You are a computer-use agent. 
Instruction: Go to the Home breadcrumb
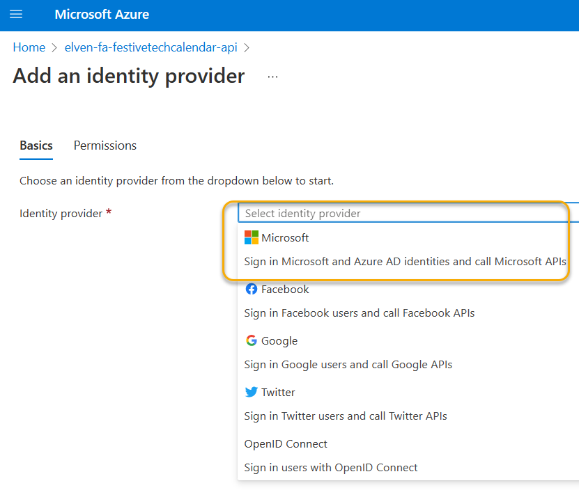tap(29, 47)
